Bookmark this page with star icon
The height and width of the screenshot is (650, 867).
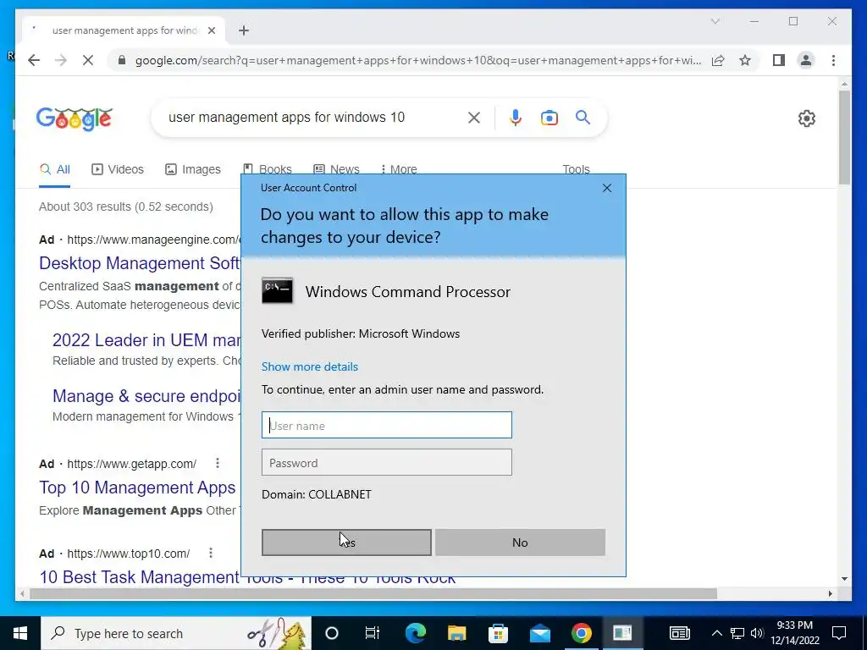[745, 60]
